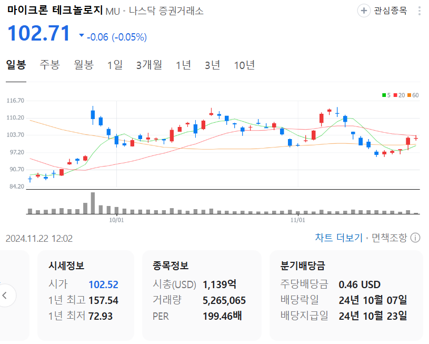Select the 일봉 daily chart tab
Viewport: 429px width, 344px height.
click(x=16, y=65)
